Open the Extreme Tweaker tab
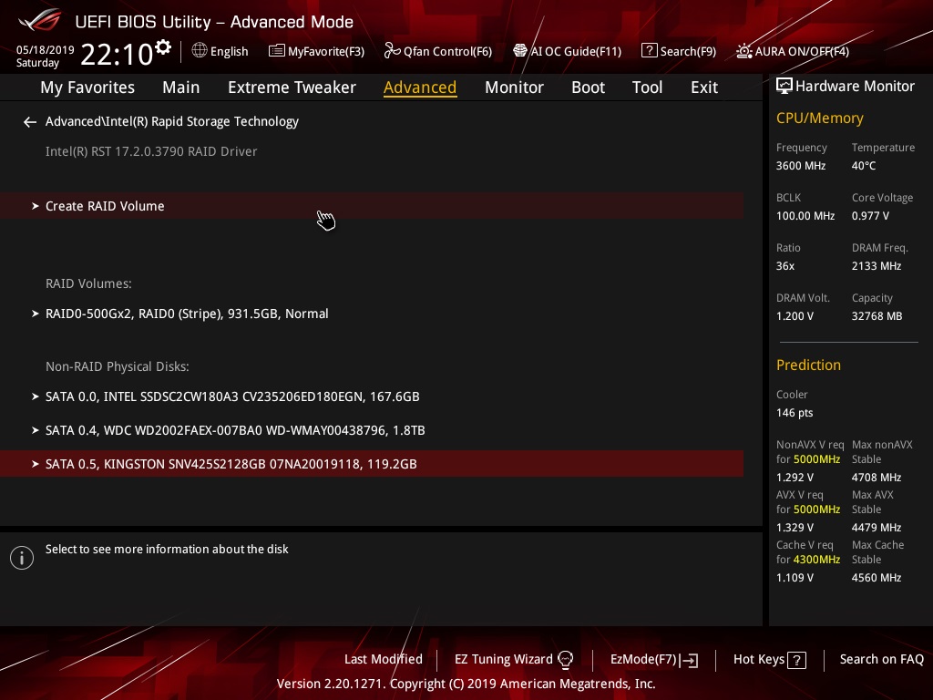Viewport: 933px width, 700px height. (x=292, y=87)
